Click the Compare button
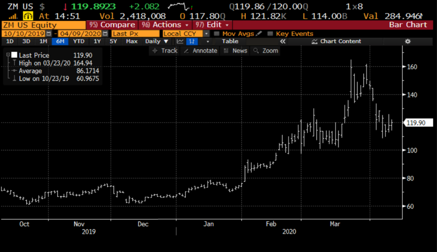437x252 pixels. click(112, 25)
